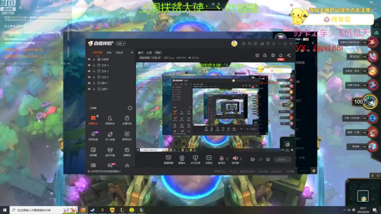Hide the 文本 4 layer with eye icon
Screen dimensions: 381x214
point(89,65)
